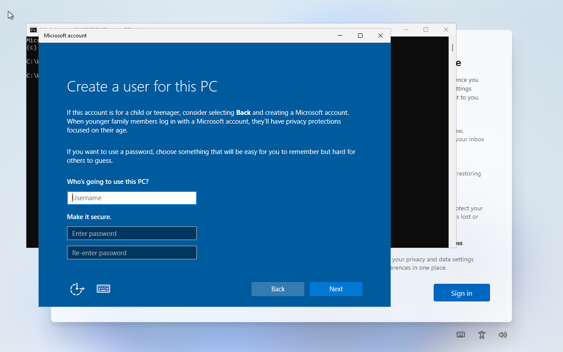Viewport: 563px width, 352px height.
Task: Open the accessibility icon at screen bottom
Action: tap(482, 335)
